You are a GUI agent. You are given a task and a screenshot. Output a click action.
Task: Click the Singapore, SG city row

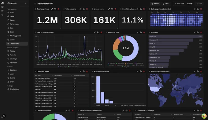point(176,40)
